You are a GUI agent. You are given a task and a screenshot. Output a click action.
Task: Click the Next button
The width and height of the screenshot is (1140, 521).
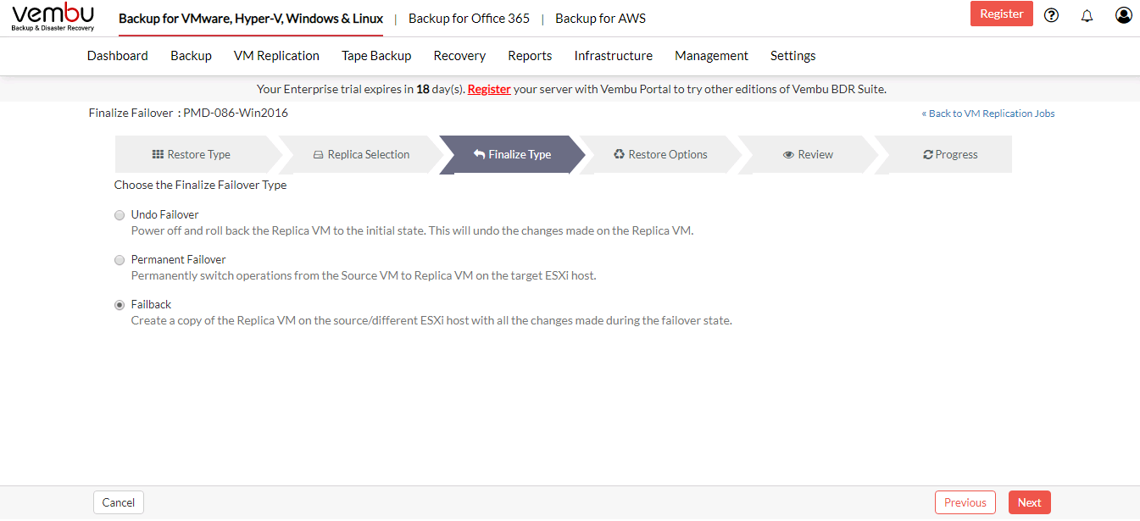click(1030, 502)
